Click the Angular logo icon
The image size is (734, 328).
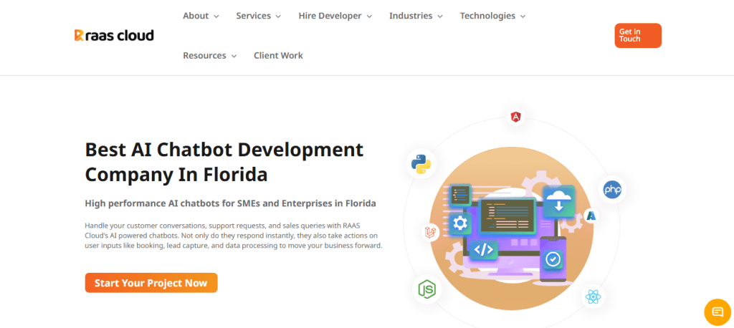[x=516, y=117]
